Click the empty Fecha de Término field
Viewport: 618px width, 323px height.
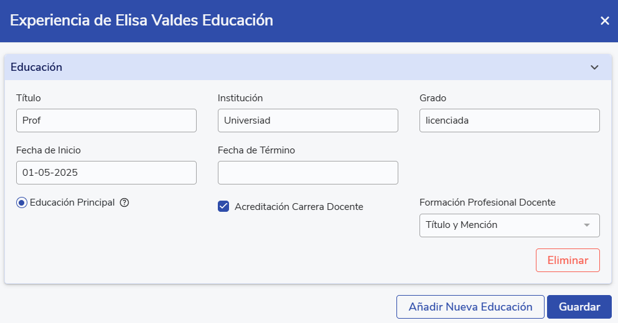[307, 173]
